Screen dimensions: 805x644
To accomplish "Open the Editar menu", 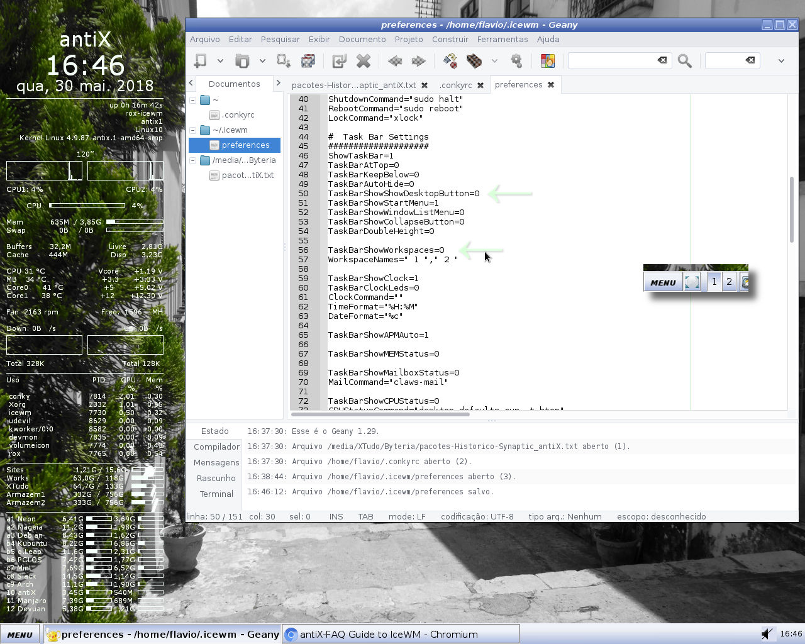I will (240, 39).
